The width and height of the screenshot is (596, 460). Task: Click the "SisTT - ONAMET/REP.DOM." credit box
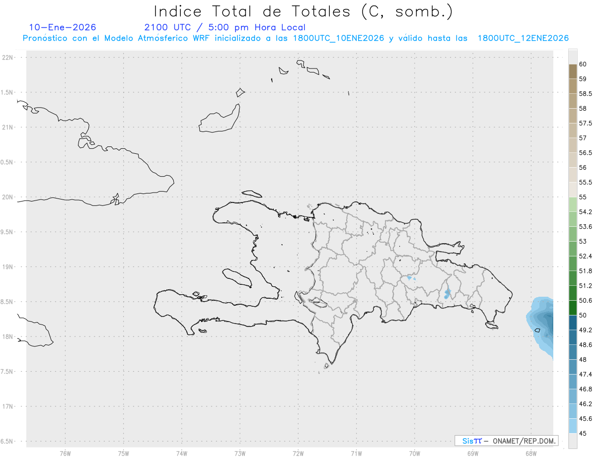(506, 441)
